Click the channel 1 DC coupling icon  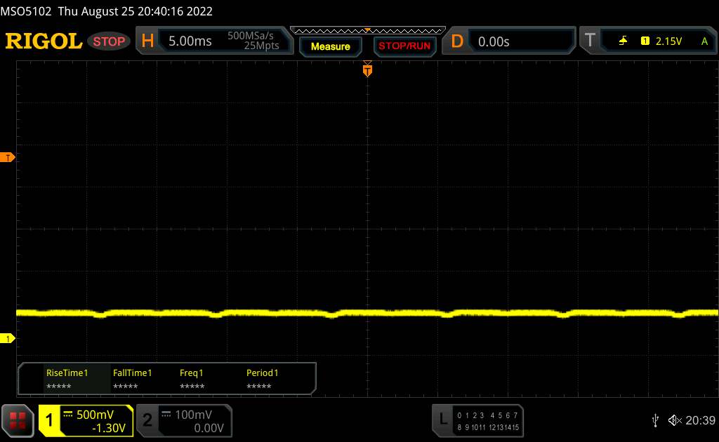68,414
